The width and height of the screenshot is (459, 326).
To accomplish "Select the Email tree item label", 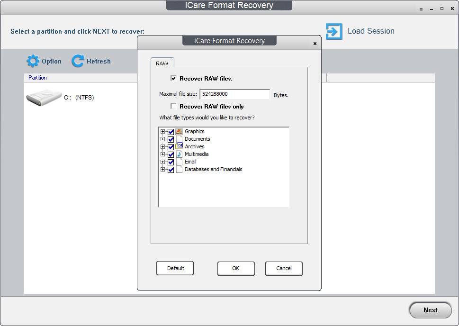I will click(x=190, y=162).
